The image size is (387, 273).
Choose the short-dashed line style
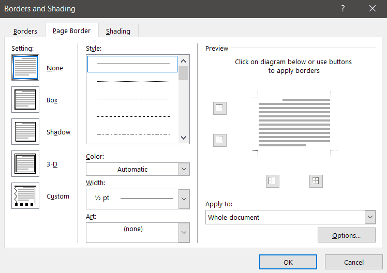pyautogui.click(x=132, y=99)
